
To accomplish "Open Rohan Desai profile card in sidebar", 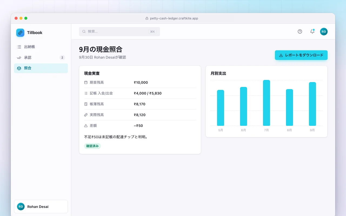I will (41, 207).
